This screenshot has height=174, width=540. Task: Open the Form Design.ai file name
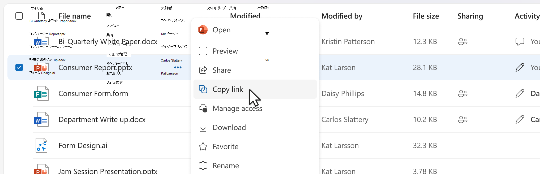83,145
